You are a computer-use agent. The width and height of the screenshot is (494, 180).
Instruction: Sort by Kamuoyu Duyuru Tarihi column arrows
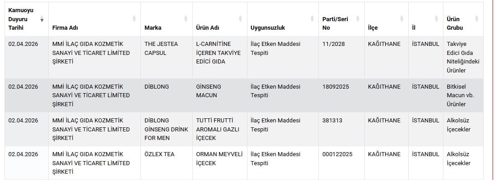point(42,19)
